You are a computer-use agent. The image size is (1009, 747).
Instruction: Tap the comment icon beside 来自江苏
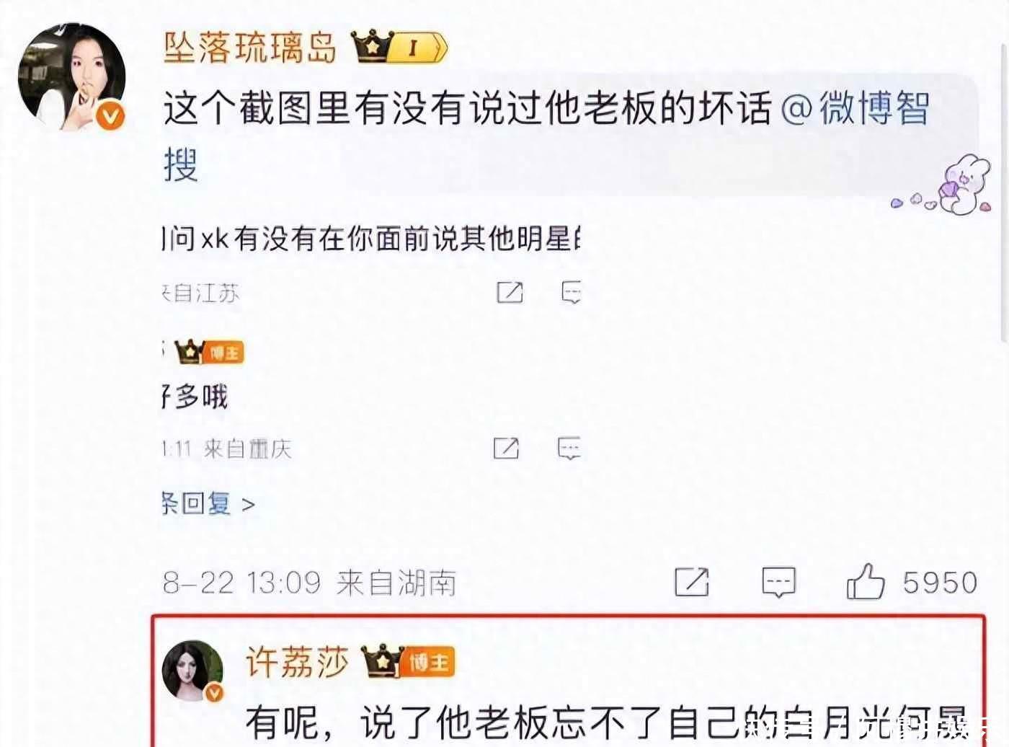[x=571, y=292]
